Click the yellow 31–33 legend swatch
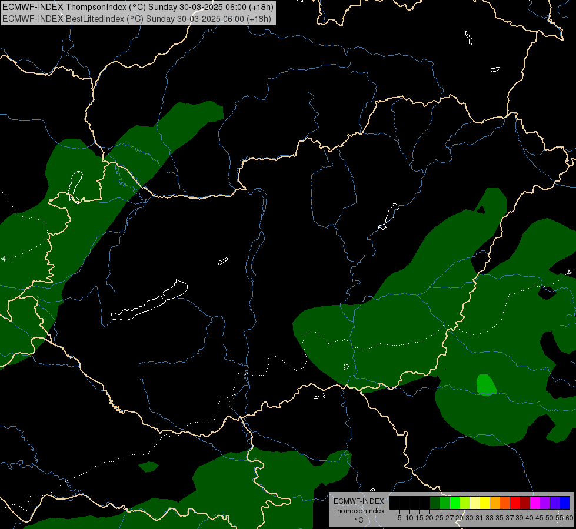The width and height of the screenshot is (576, 529). 485,503
